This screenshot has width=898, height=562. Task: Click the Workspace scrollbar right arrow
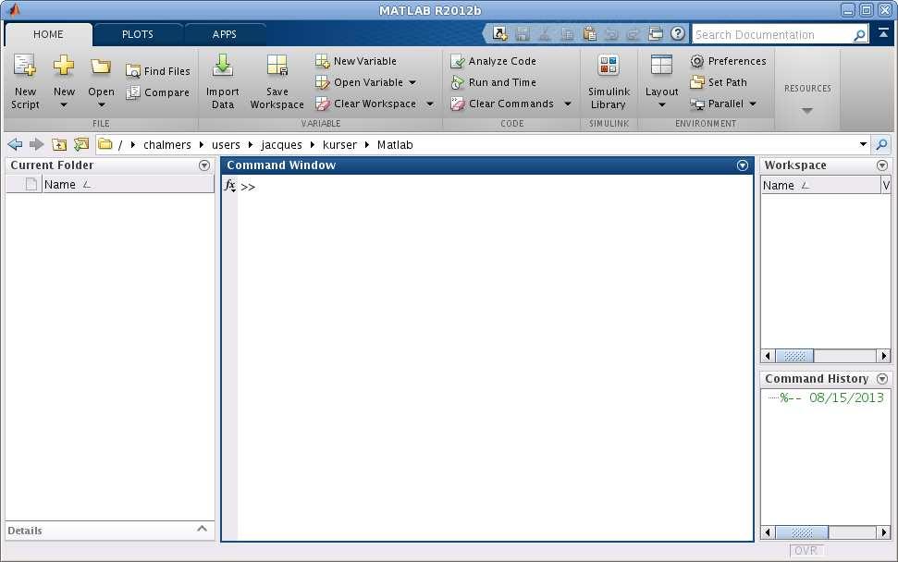point(884,356)
